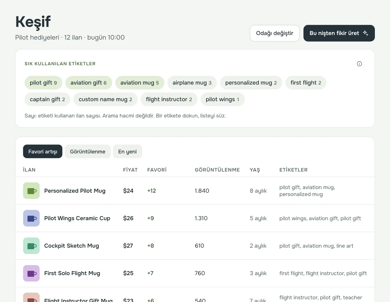
Task: Filter by personalized mug tag
Action: (x=251, y=83)
